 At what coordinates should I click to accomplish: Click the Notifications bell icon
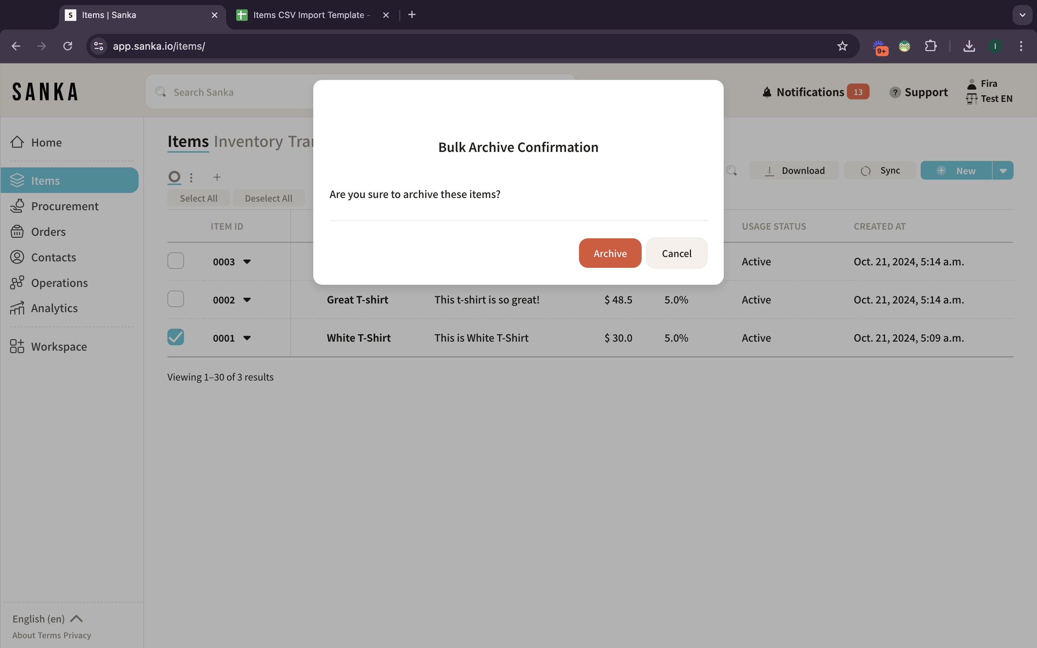tap(767, 92)
